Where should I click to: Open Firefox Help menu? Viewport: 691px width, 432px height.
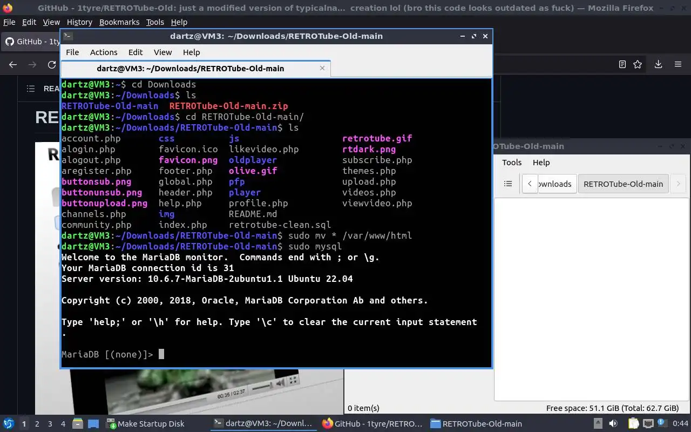coord(179,22)
